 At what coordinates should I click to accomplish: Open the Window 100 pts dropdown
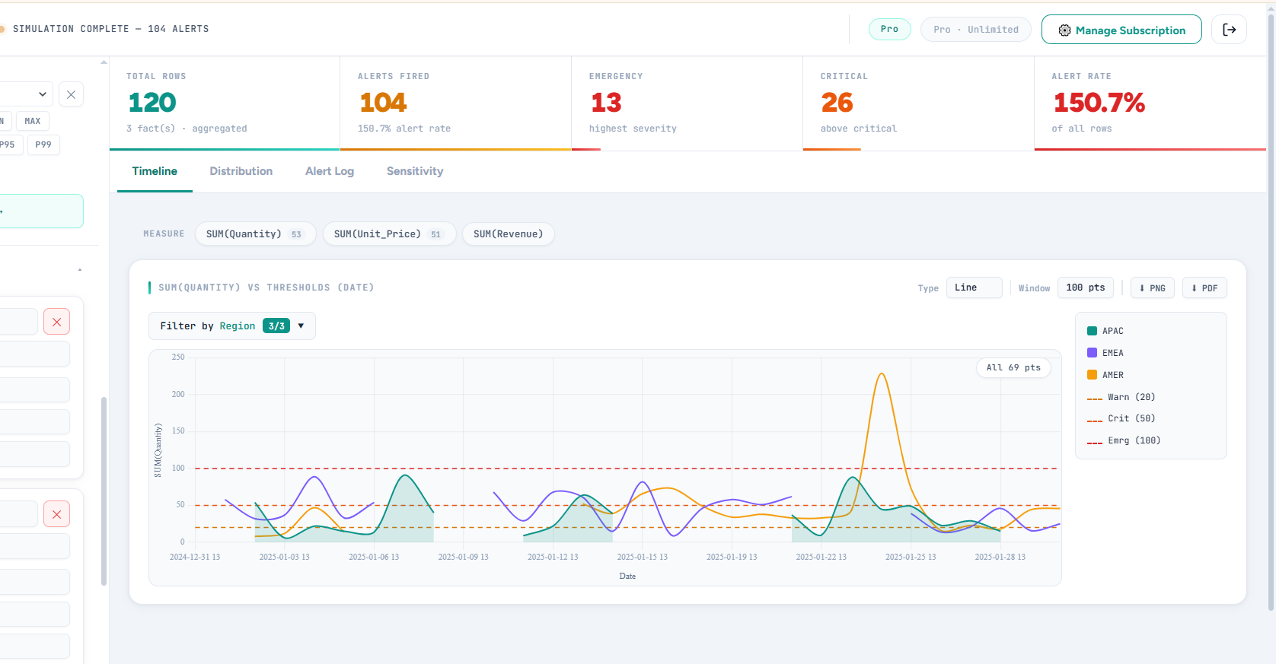pyautogui.click(x=1085, y=288)
